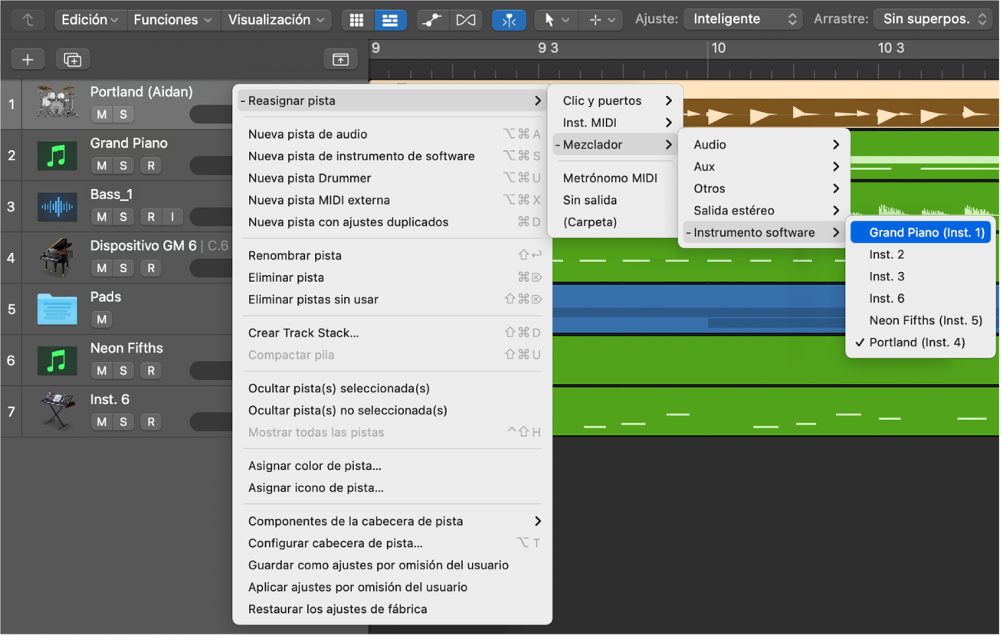
Task: Toggle the Flex (bowtie) button
Action: 465,20
